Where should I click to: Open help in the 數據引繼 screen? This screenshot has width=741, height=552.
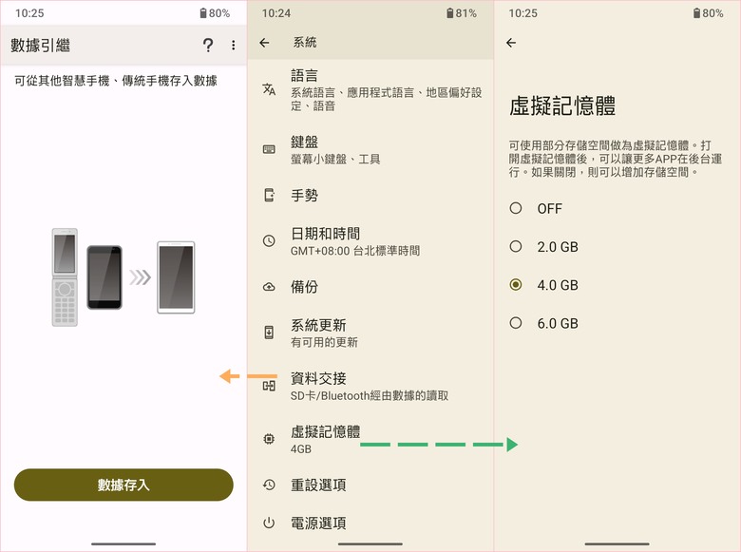point(208,45)
